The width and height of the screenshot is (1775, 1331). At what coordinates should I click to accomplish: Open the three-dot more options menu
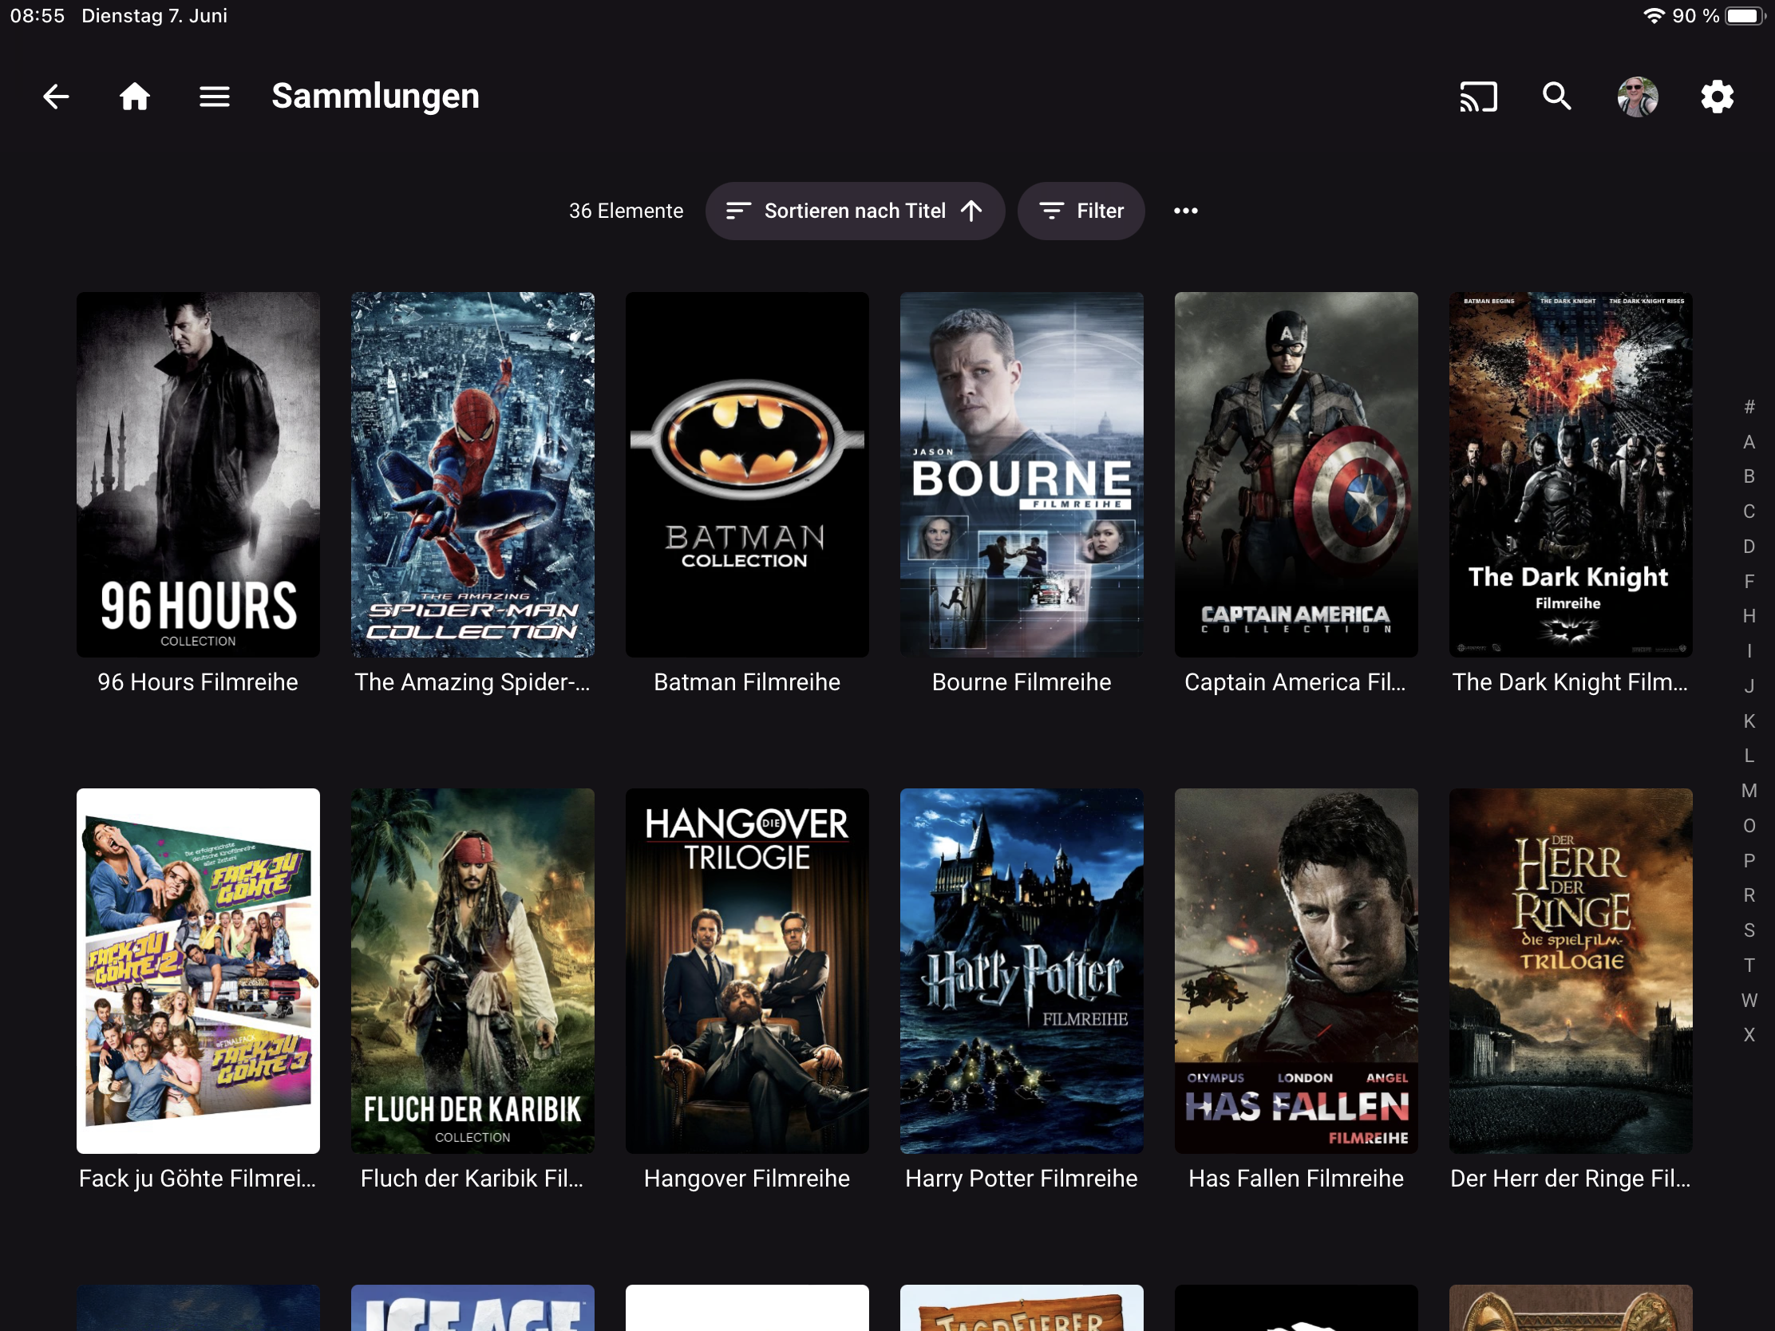point(1185,211)
